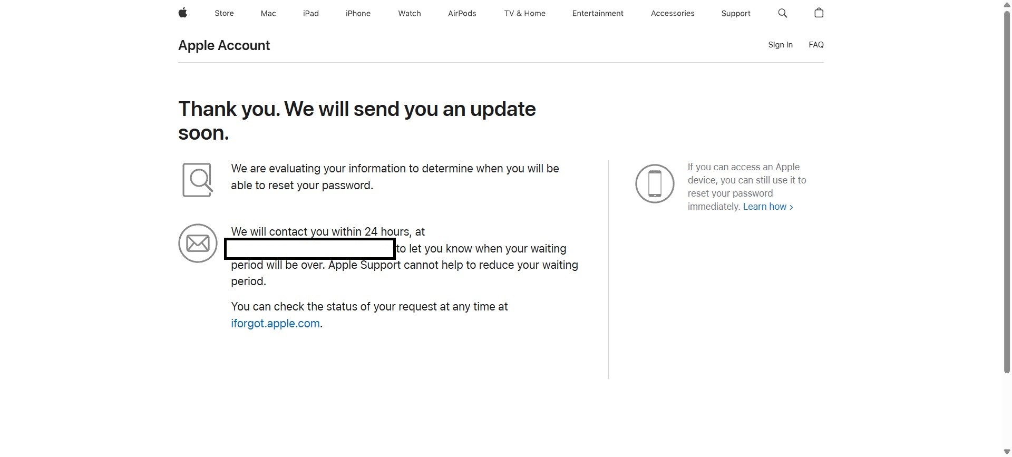Open the Entertainment menu
Screen dimensions: 1012x457
pos(598,13)
